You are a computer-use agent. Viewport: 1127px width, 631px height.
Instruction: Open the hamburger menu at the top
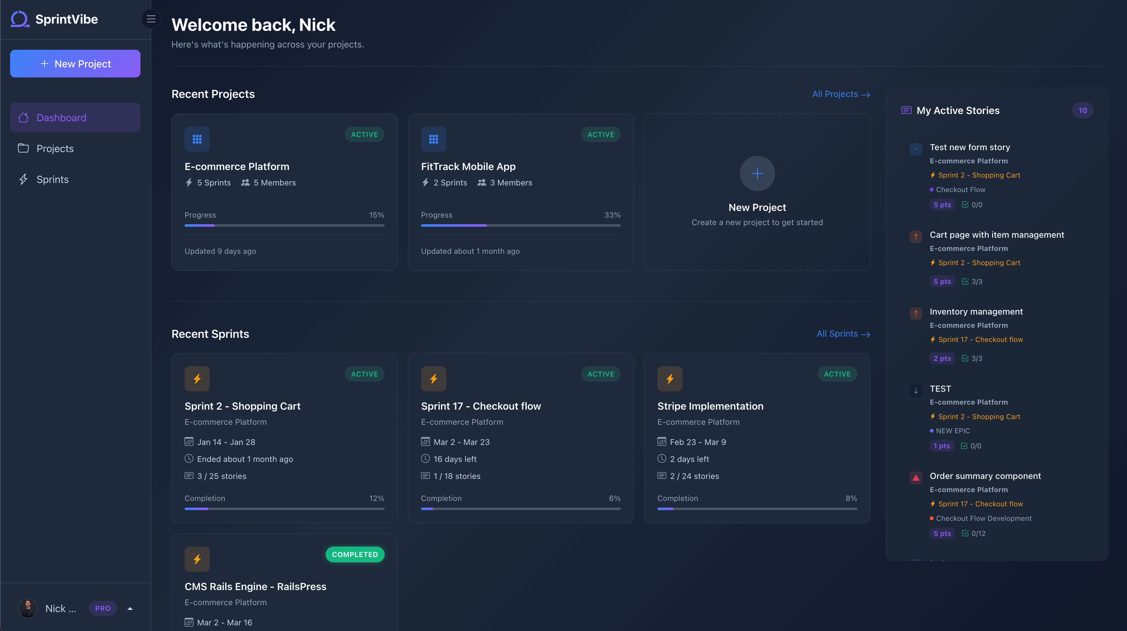coord(151,19)
